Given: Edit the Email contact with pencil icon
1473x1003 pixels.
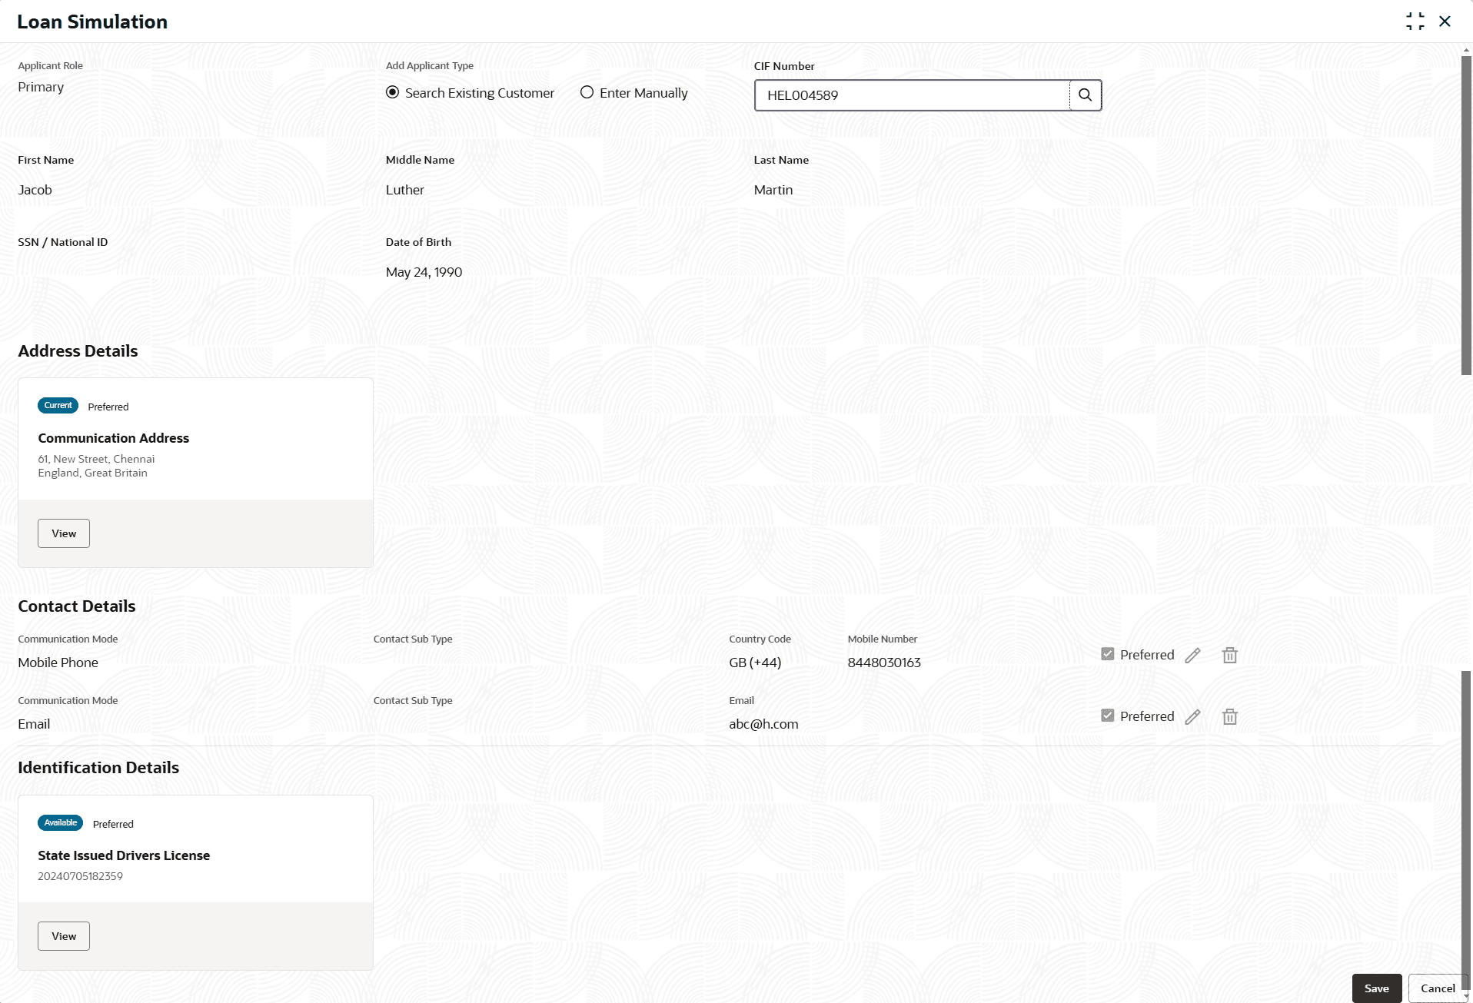Looking at the screenshot, I should pos(1192,717).
